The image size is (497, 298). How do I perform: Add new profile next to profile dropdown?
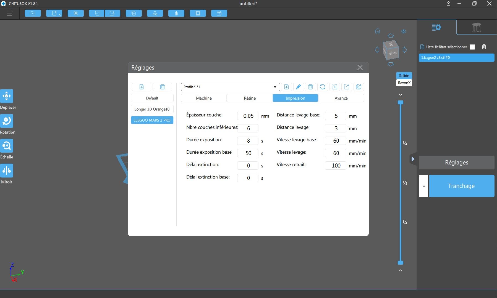coord(286,87)
